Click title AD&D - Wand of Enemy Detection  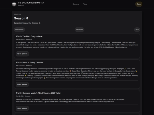[x=30, y=62]
